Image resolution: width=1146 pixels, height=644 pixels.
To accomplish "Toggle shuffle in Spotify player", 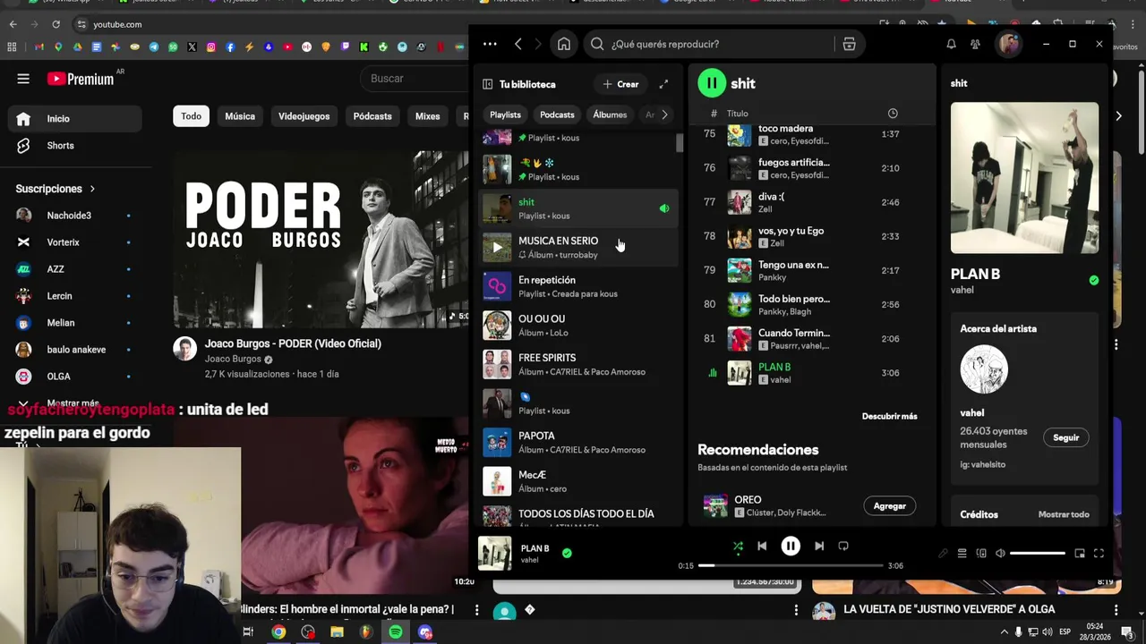I will pyautogui.click(x=738, y=546).
